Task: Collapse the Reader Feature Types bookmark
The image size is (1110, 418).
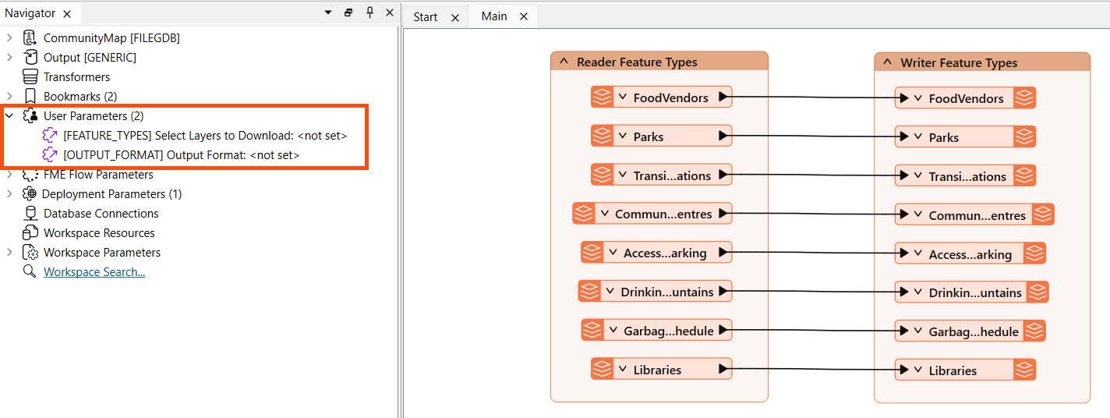Action: coord(564,62)
